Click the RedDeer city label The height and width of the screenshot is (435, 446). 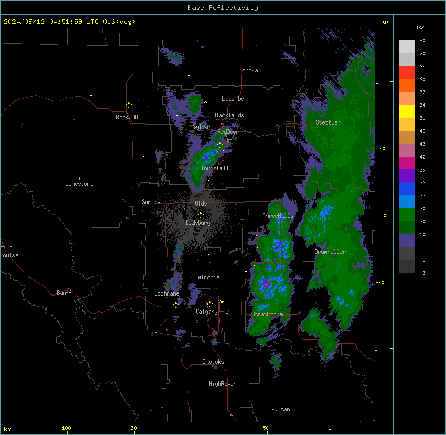(228, 132)
